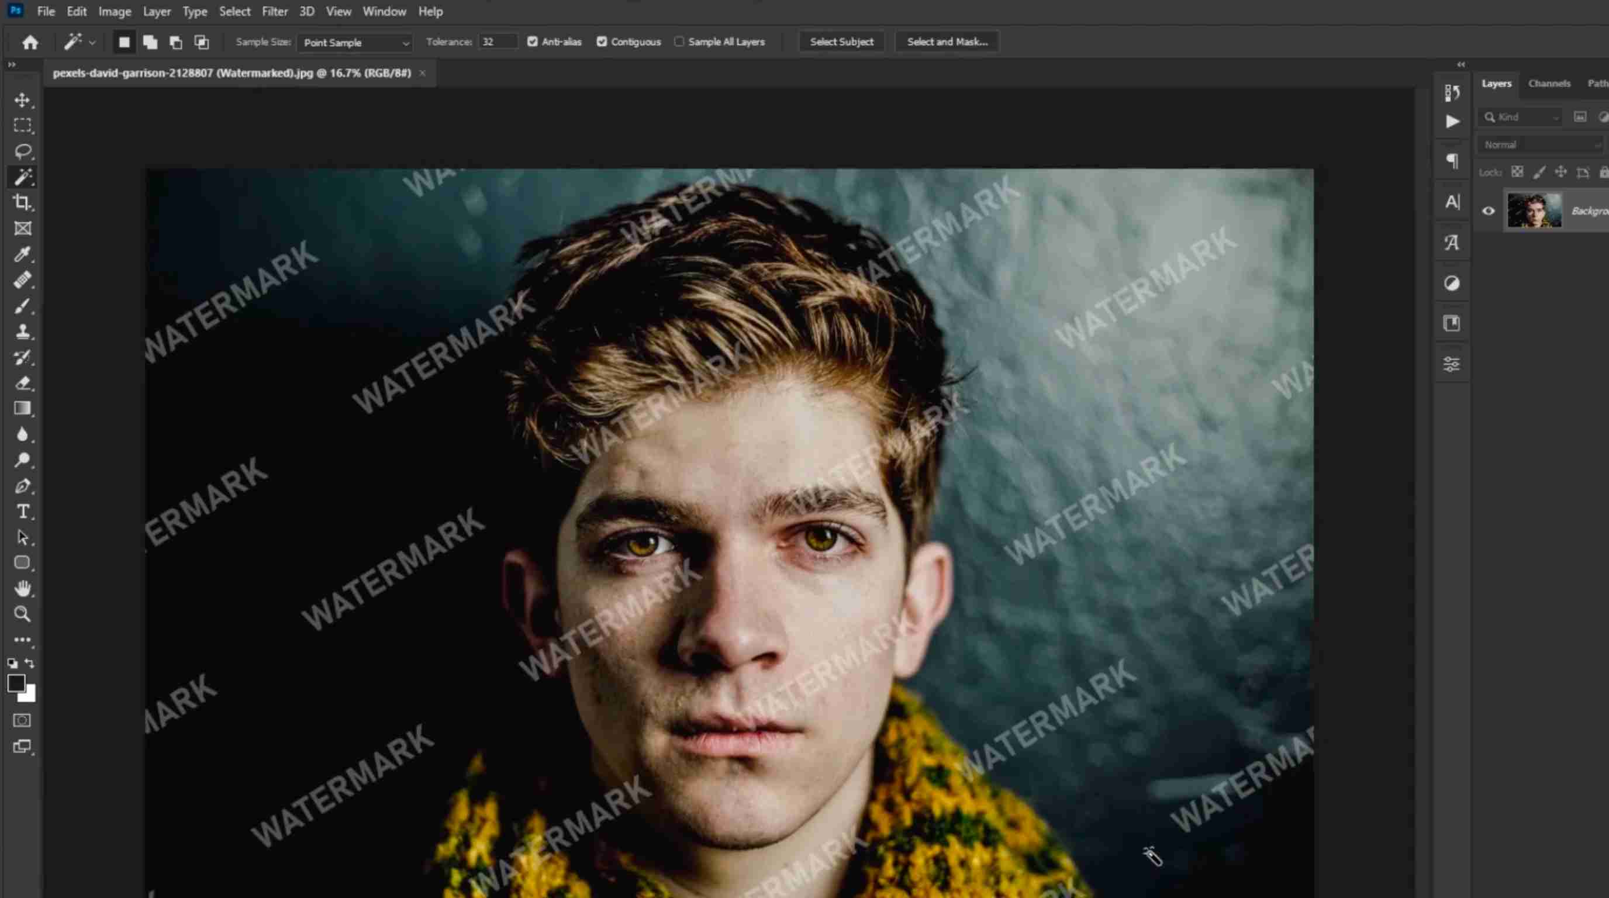Select the Rectangular Marquee tool
This screenshot has height=898, width=1609.
click(x=22, y=126)
